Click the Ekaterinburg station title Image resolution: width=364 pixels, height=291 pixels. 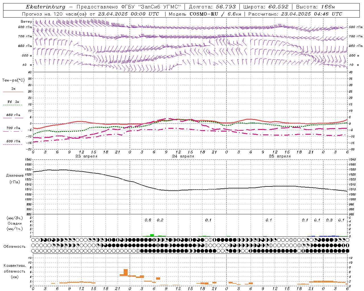(45, 7)
